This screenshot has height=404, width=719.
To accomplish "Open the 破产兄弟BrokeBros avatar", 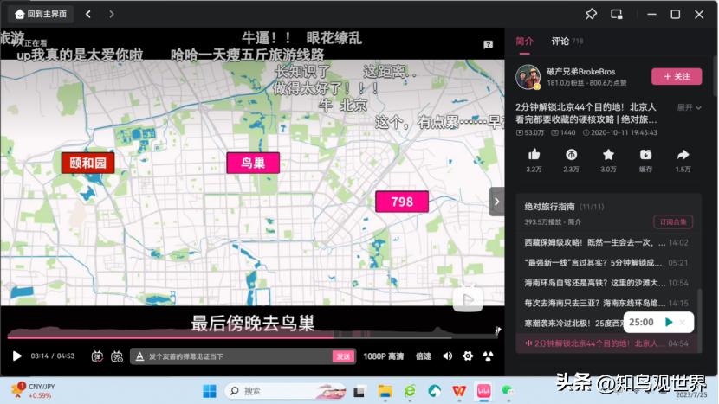I will pos(528,76).
